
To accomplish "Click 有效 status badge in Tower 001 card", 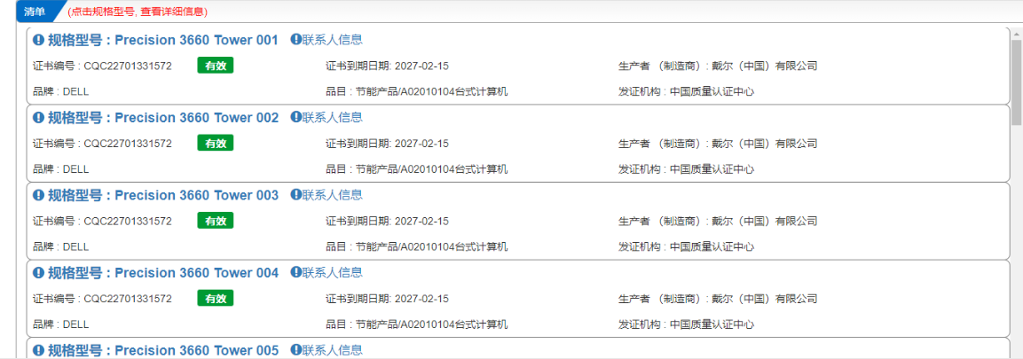I will [x=216, y=66].
